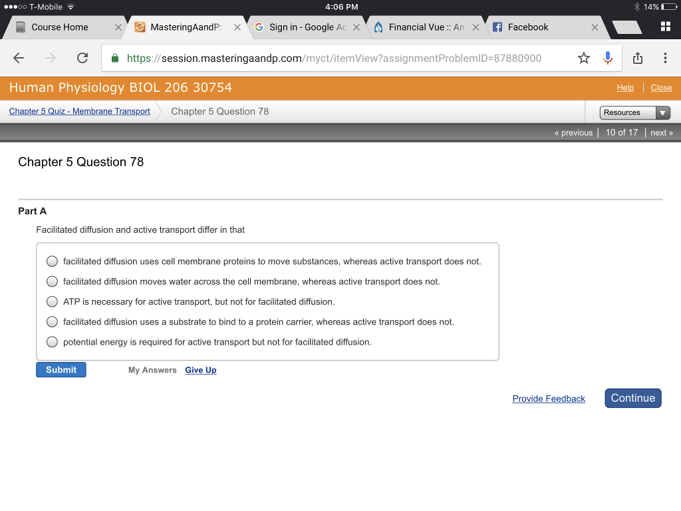The image size is (681, 511).
Task: Click the Submit button
Action: click(61, 370)
